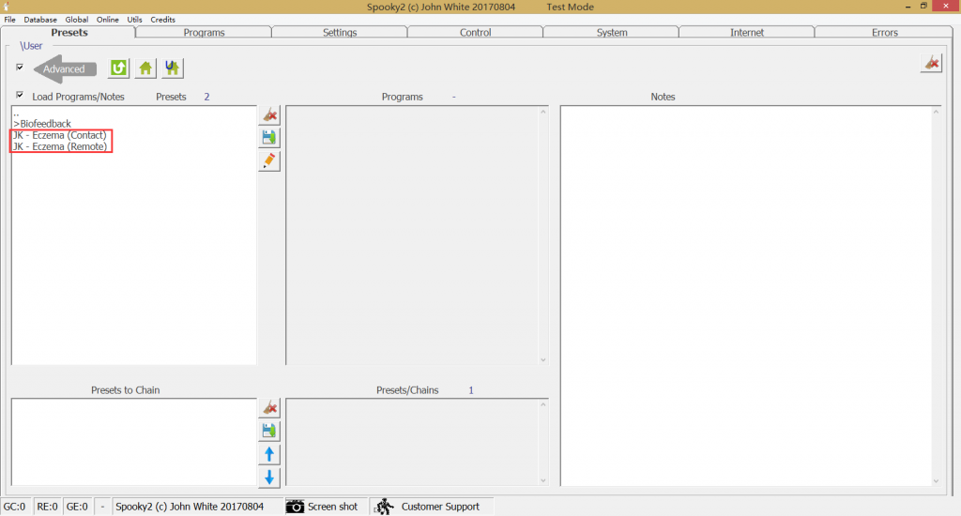Click the green up-one-level arrow icon
The width and height of the screenshot is (961, 516).
[118, 68]
